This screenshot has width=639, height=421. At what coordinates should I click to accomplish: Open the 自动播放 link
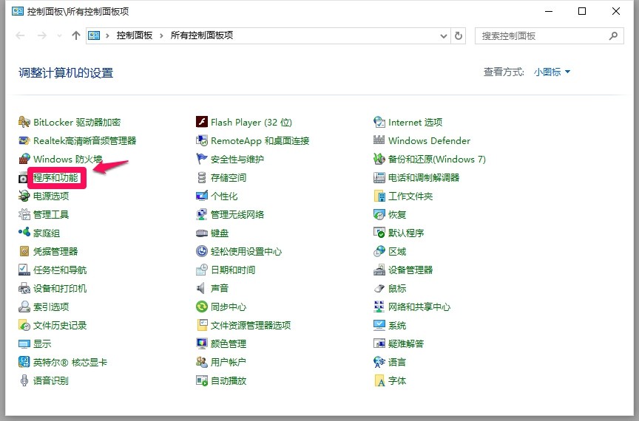click(229, 380)
